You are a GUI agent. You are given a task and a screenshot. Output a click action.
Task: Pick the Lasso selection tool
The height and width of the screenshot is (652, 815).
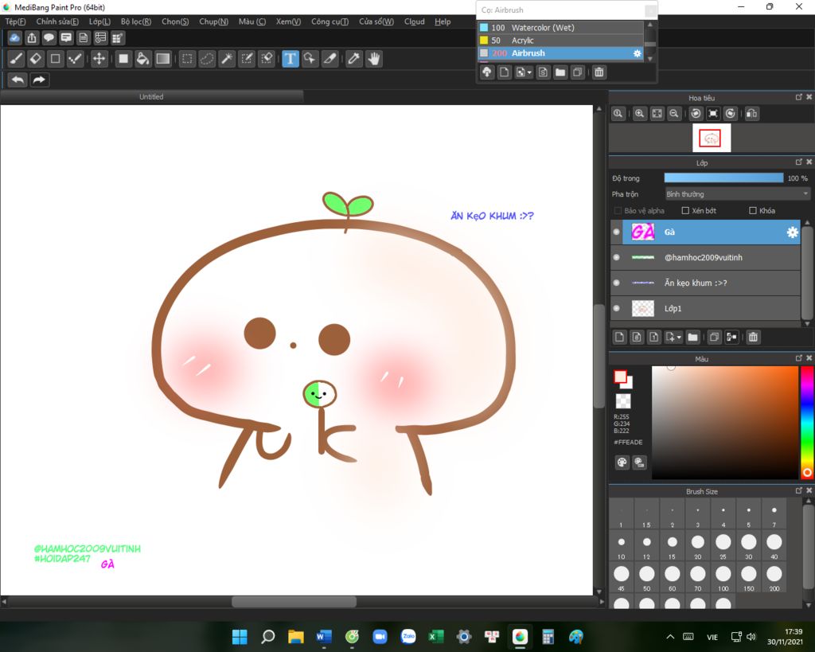(207, 59)
